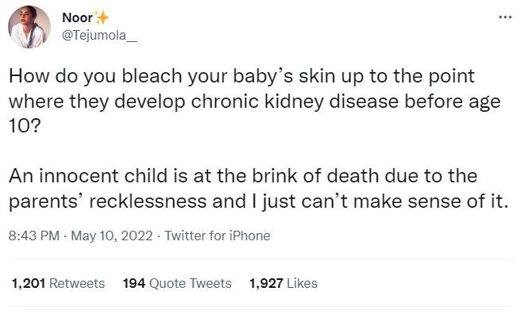Click the word Retweets

point(77,283)
